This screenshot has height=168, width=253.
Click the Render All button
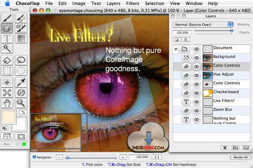pos(241,157)
